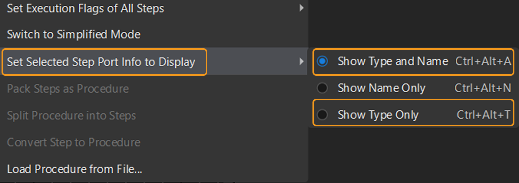
Task: Open Load Procedure from File dialog
Action: (x=74, y=169)
